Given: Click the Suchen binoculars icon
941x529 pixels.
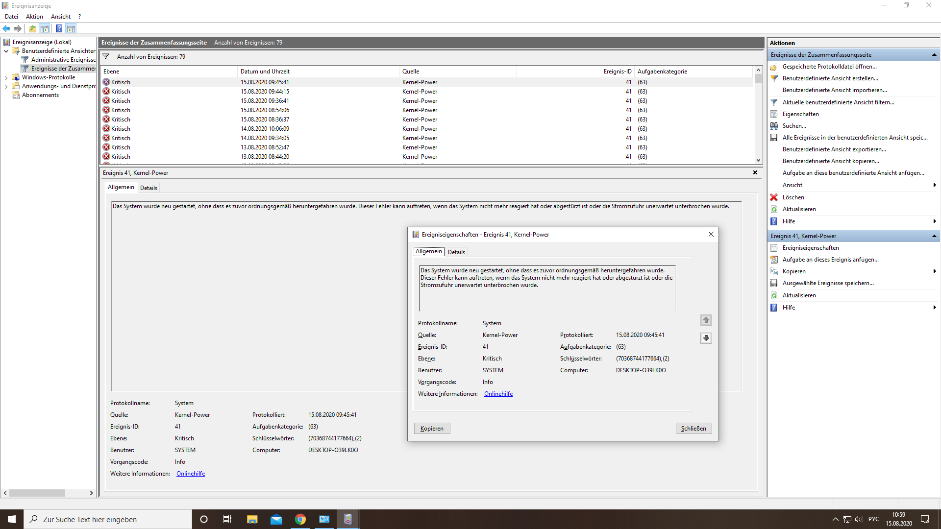Looking at the screenshot, I should point(774,126).
